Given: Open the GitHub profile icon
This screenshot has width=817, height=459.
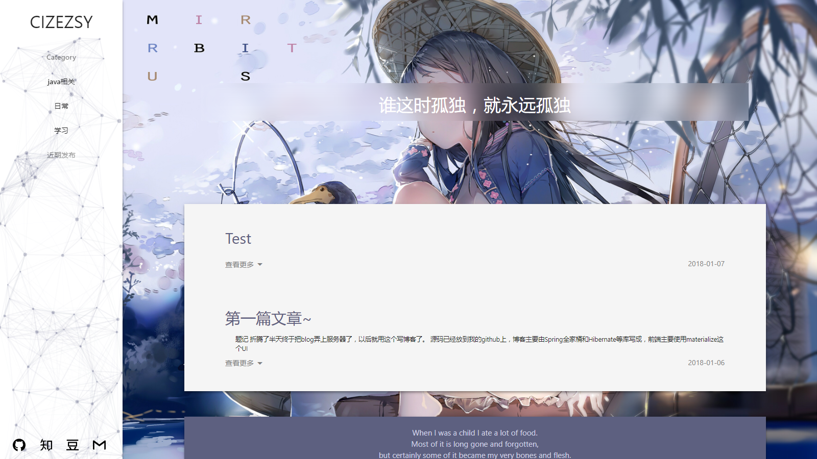Looking at the screenshot, I should 19,445.
